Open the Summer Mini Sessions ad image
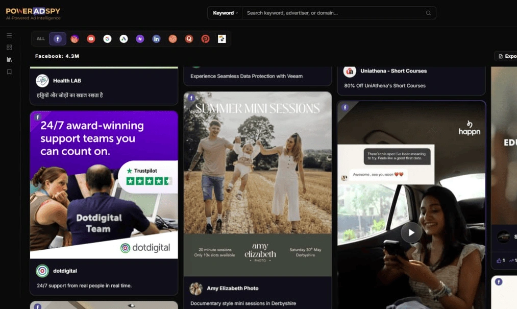The image size is (517, 309). (x=258, y=184)
